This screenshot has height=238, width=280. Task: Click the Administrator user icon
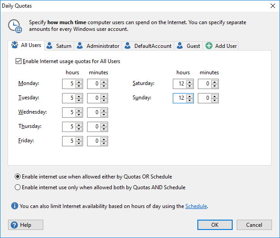coord(80,46)
